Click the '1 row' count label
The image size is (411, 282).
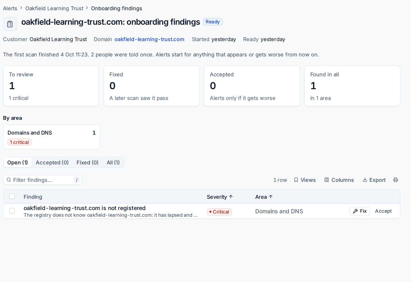[280, 180]
